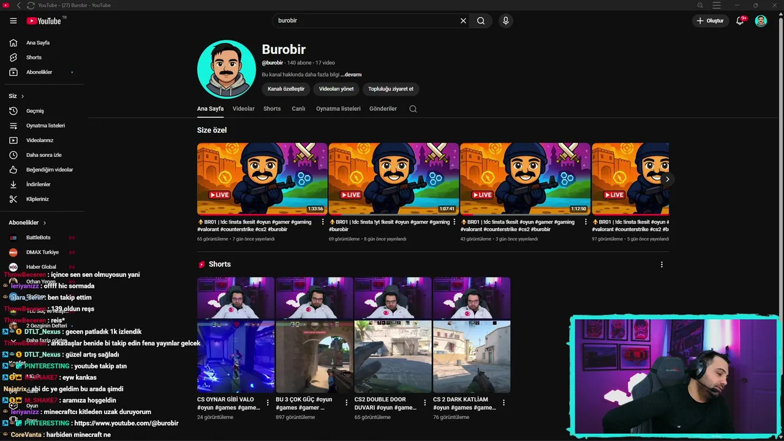Switch to the Gönderiler tab
Viewport: 784px width, 441px height.
click(383, 109)
